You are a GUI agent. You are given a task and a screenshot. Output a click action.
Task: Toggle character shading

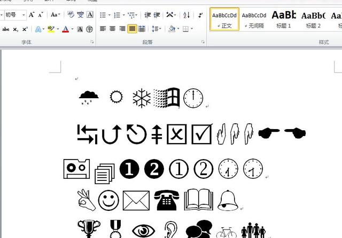point(80,29)
